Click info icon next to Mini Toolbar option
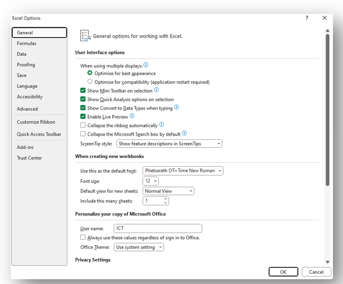 [x=156, y=90]
